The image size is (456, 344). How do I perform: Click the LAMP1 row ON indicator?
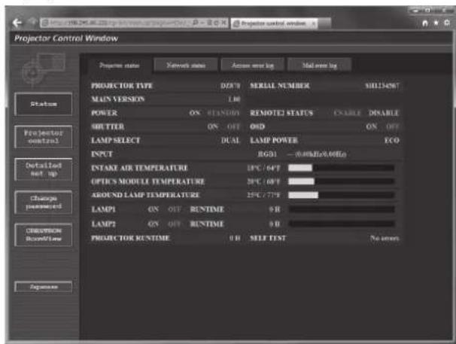(x=154, y=209)
